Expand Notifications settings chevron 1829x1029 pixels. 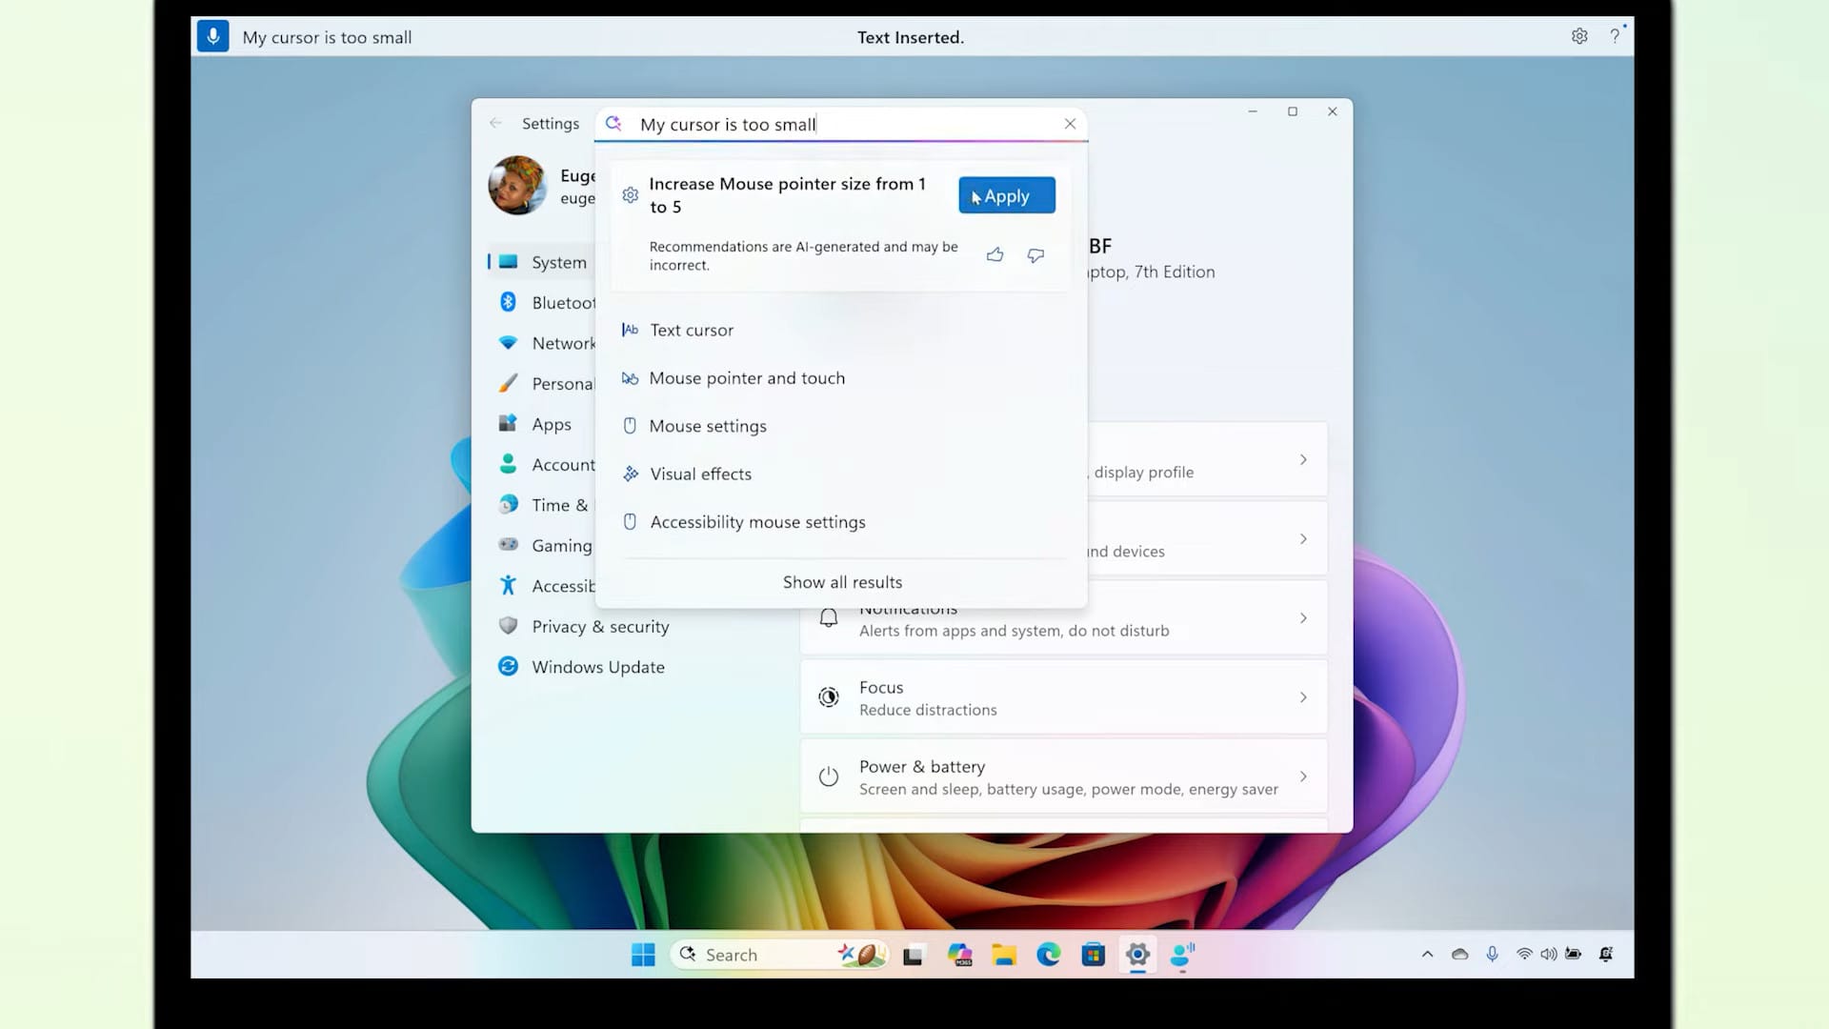[1303, 618]
